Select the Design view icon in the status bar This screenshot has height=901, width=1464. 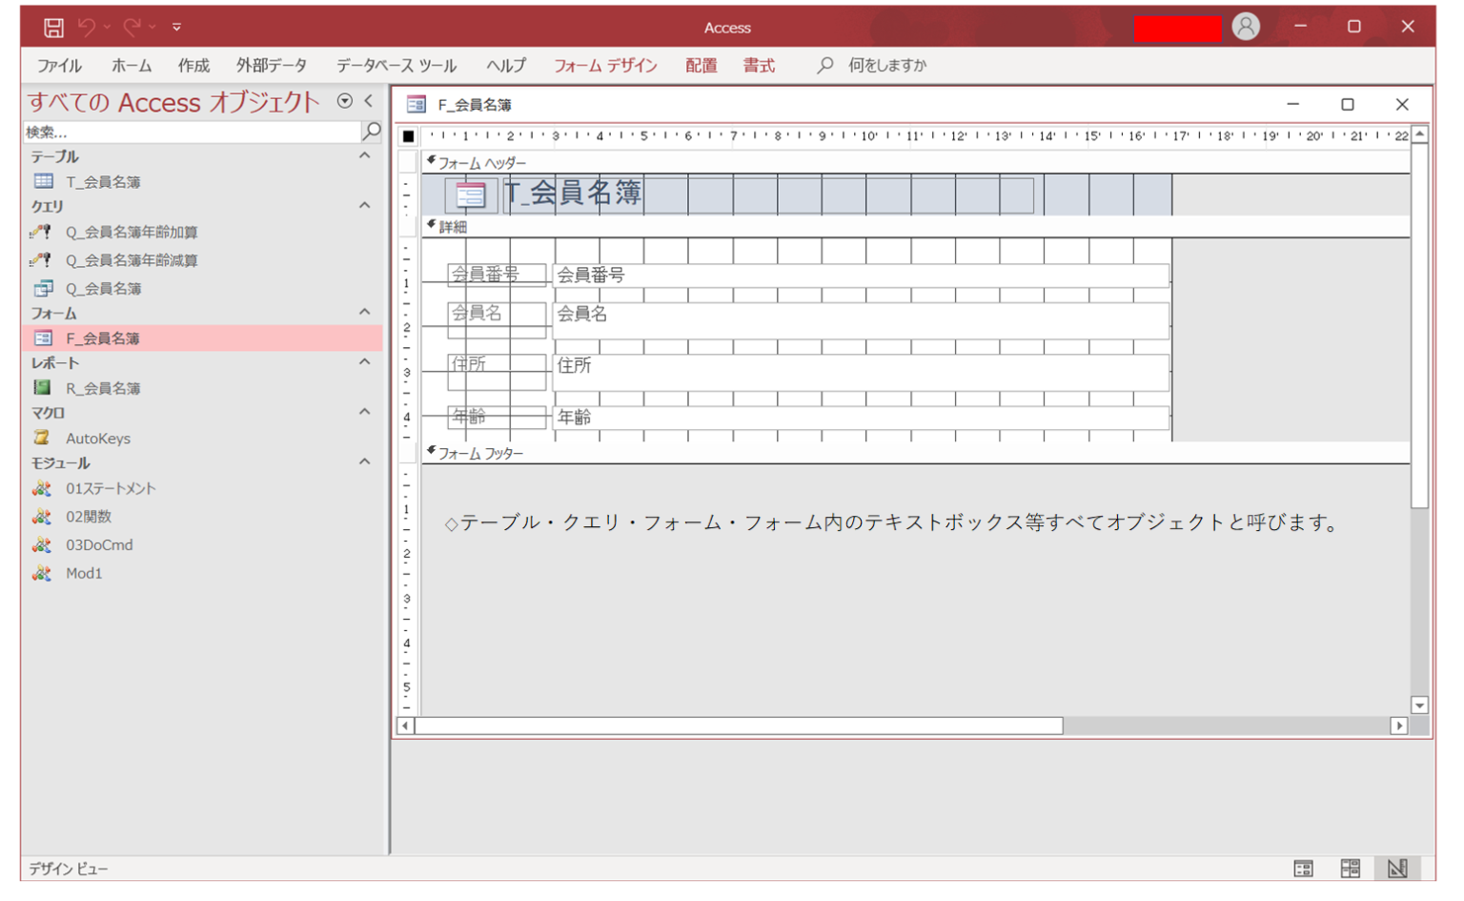[1398, 869]
